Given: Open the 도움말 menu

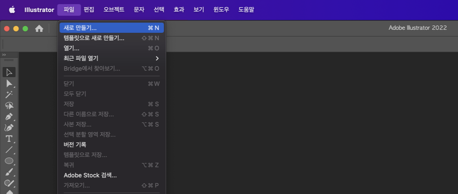Looking at the screenshot, I should (246, 10).
